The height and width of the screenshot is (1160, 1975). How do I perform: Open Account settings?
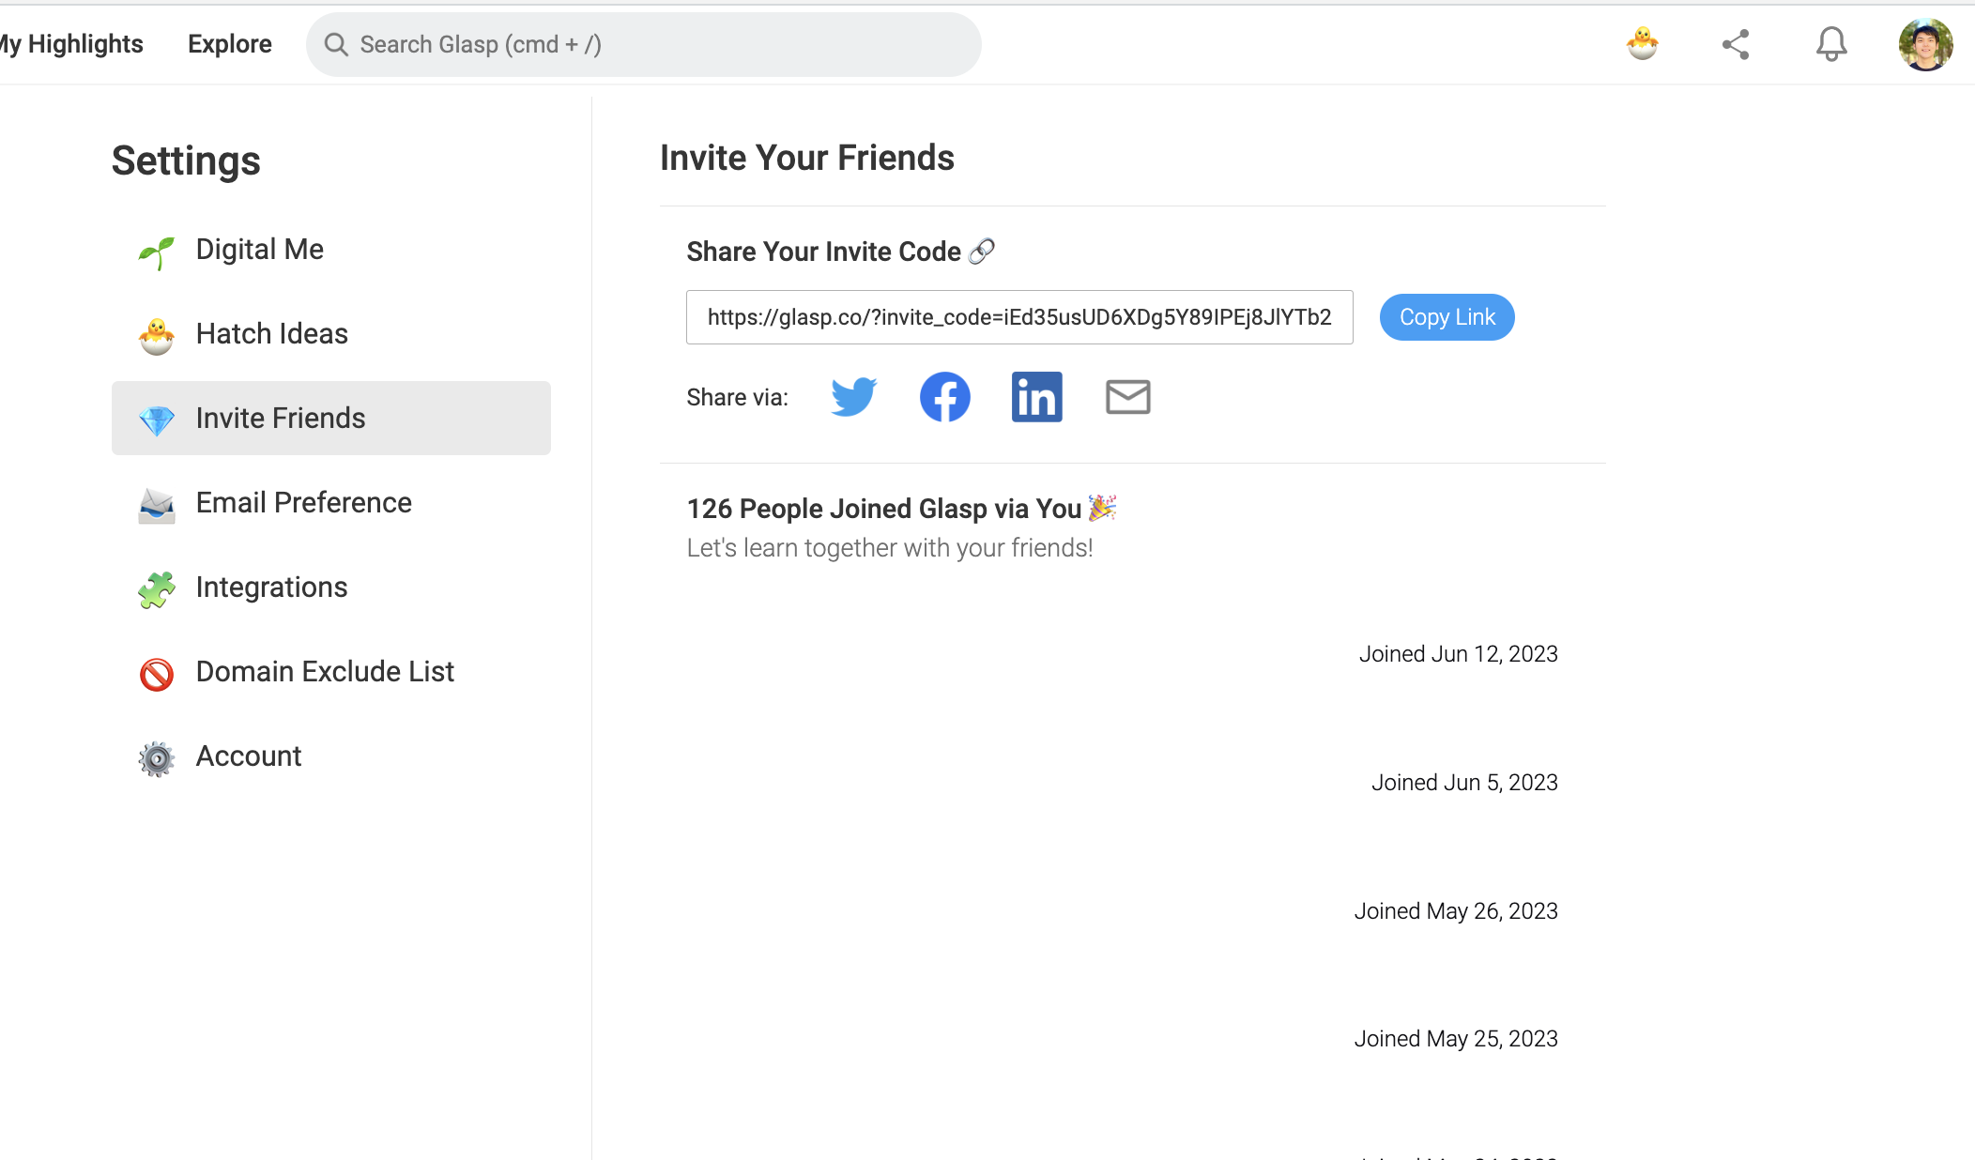click(x=331, y=756)
